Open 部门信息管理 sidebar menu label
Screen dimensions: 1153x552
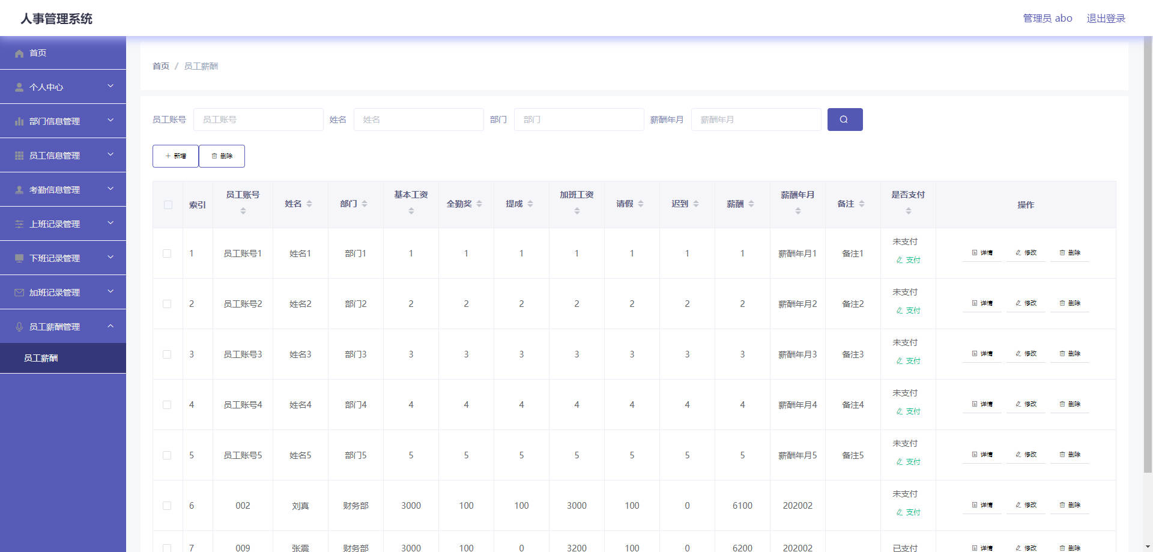55,121
